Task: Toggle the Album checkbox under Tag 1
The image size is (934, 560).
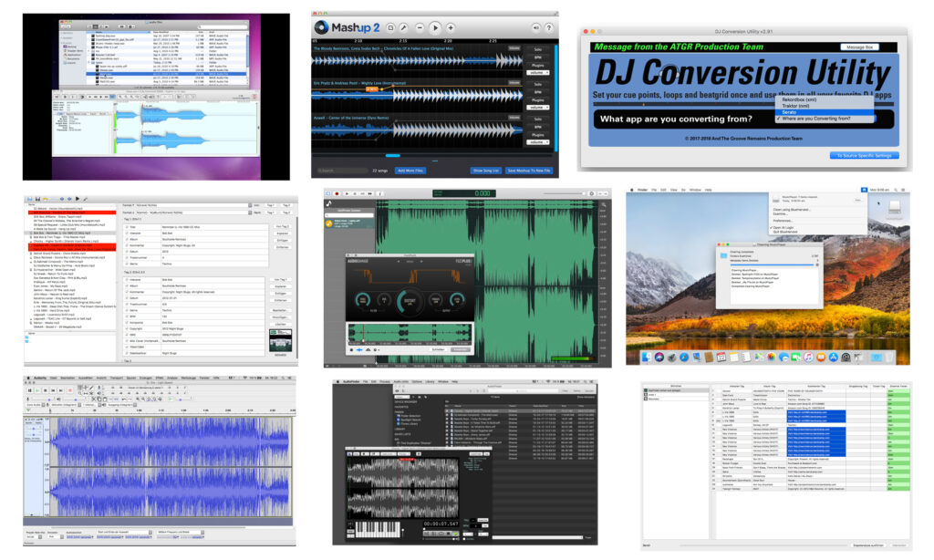Action: coord(126,239)
